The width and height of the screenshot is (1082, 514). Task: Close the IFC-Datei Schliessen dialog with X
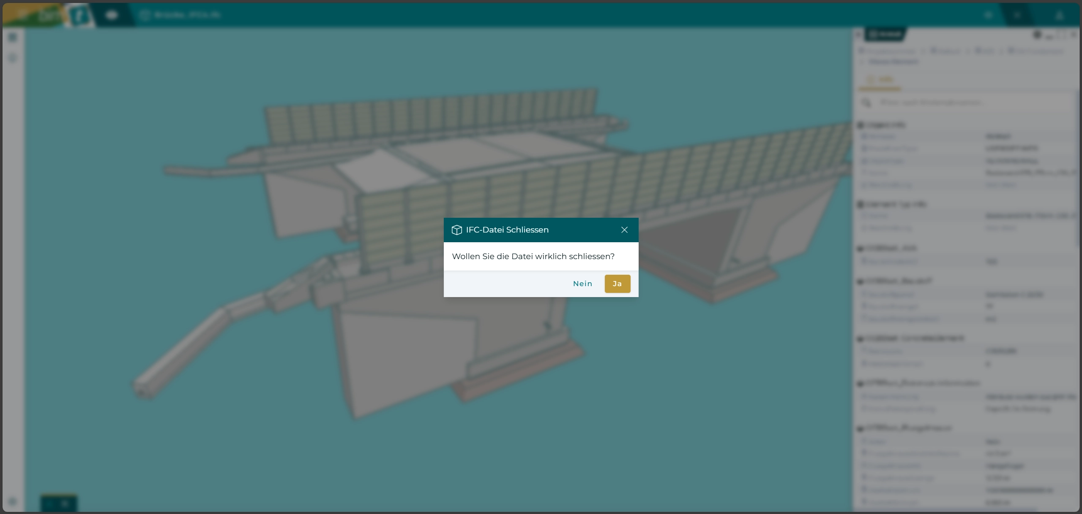tap(624, 230)
